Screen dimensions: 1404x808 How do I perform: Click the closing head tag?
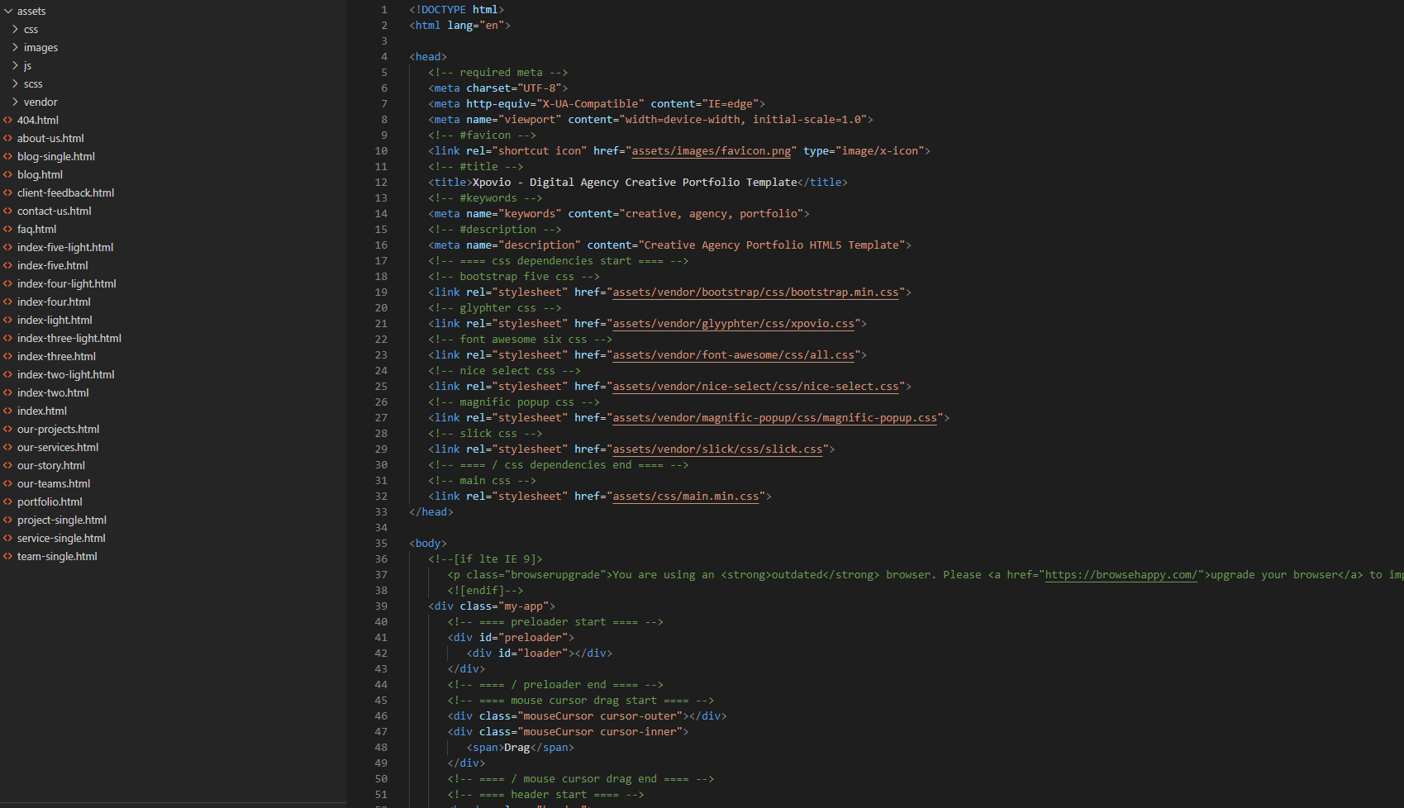click(431, 511)
